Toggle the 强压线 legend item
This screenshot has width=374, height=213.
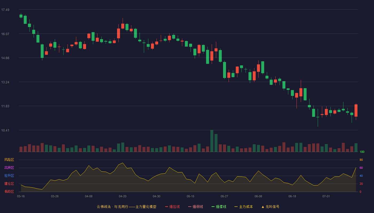(x=172, y=207)
